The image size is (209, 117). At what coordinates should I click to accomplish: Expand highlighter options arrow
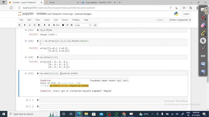(x=205, y=35)
